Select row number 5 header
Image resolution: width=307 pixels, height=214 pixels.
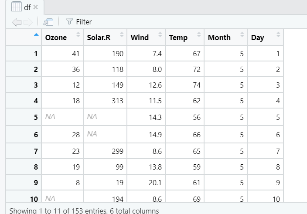pyautogui.click(x=24, y=117)
